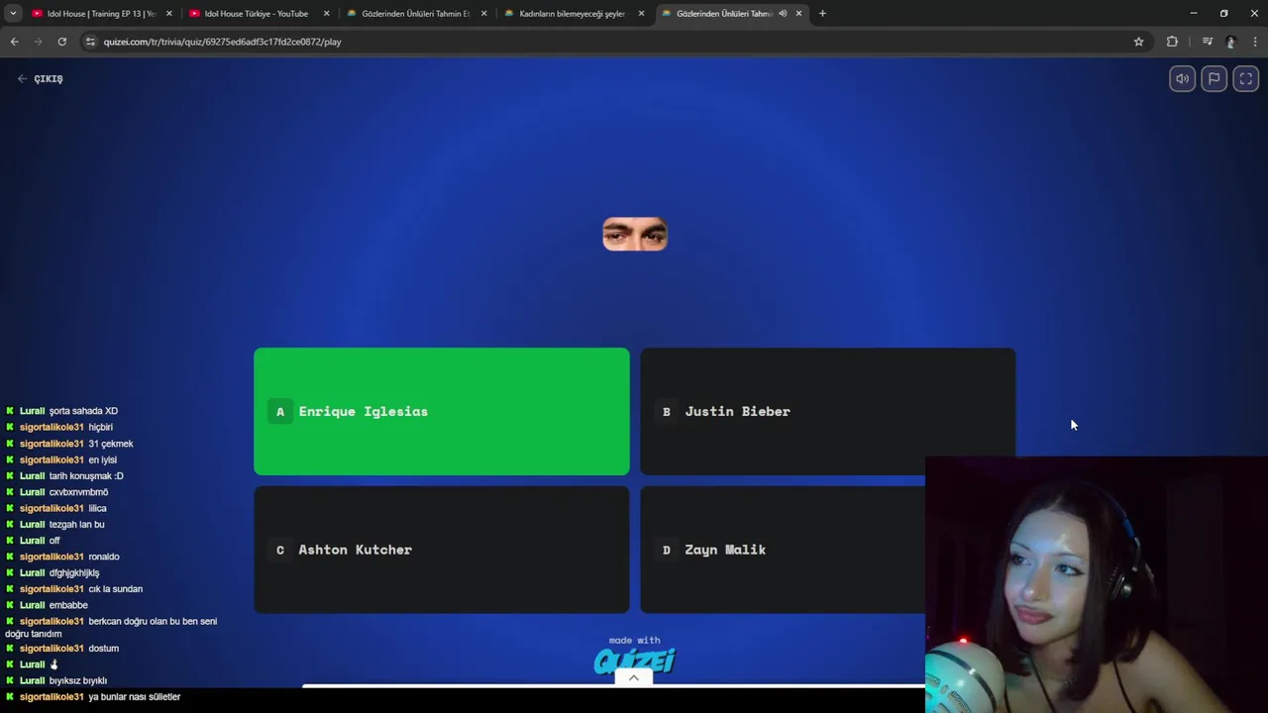Open the Quizei logo link
The width and height of the screenshot is (1268, 713).
point(634,661)
